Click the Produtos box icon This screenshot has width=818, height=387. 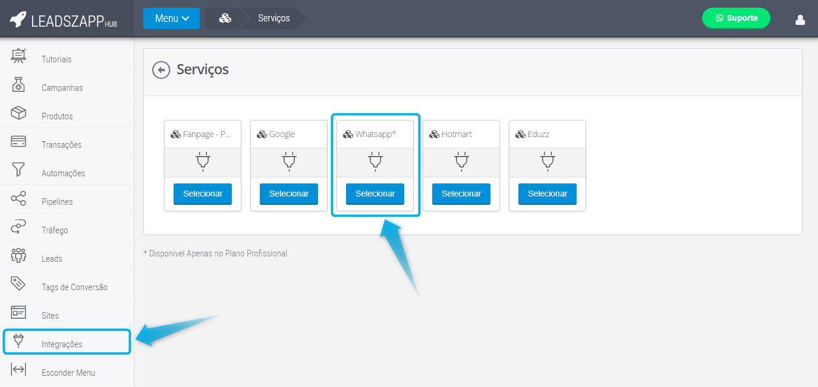tap(18, 113)
